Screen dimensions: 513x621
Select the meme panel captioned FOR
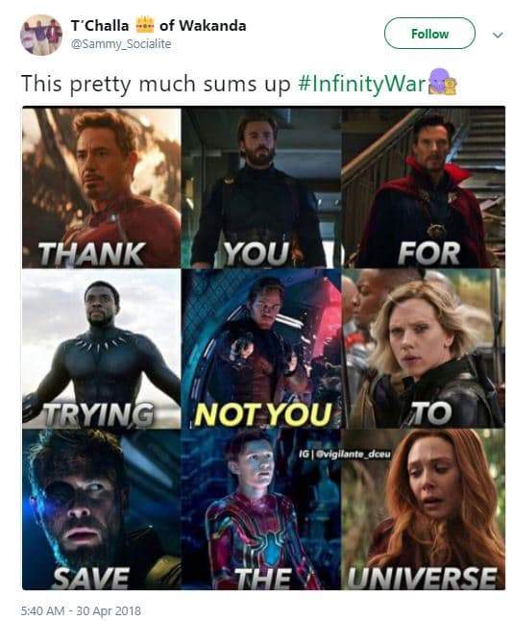pos(423,187)
